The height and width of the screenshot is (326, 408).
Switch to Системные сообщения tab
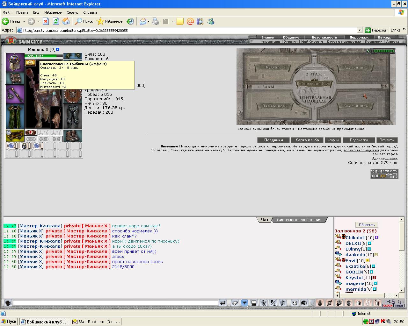299,220
